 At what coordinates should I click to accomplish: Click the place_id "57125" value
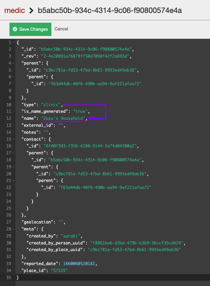click(59, 271)
